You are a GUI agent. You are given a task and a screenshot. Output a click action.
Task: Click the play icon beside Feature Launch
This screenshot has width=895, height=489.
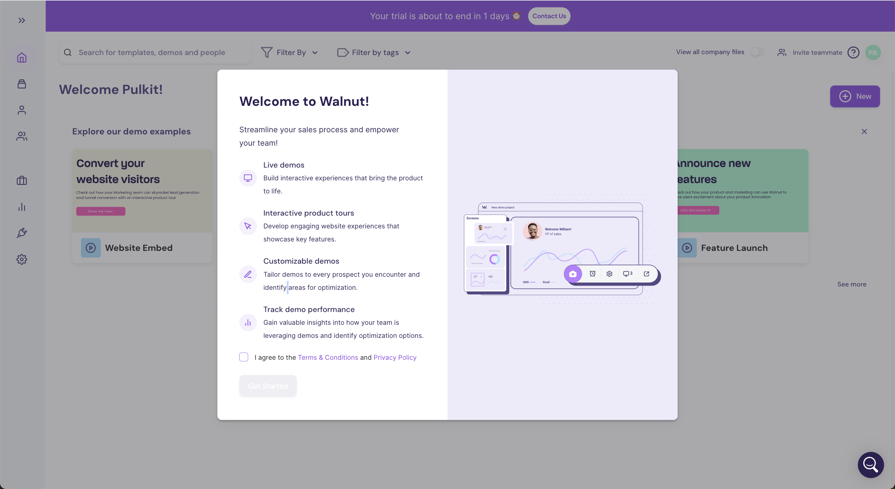coord(687,248)
